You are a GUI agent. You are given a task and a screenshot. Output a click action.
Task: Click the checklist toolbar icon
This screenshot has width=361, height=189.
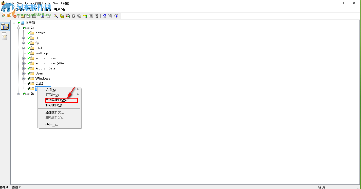tap(68, 16)
